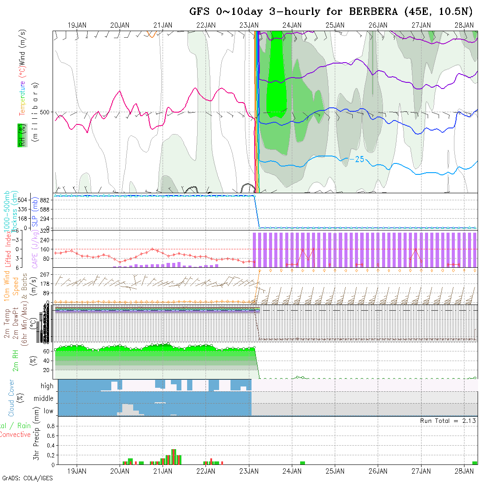Select the 19JAN label on top time axis
Screen dimensions: 482x482
click(77, 25)
